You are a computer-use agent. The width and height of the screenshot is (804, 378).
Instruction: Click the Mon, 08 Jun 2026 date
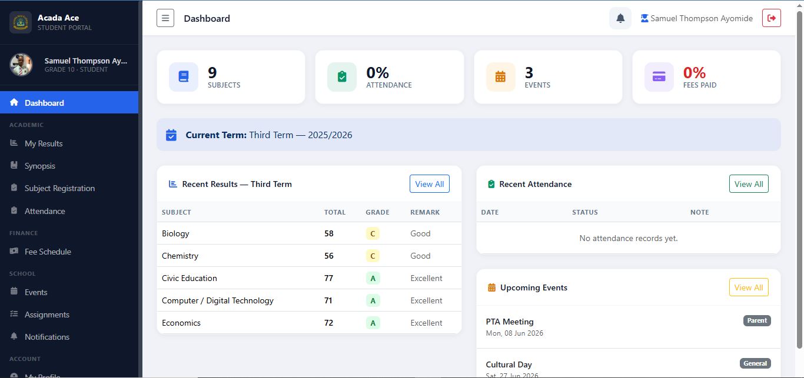click(514, 333)
